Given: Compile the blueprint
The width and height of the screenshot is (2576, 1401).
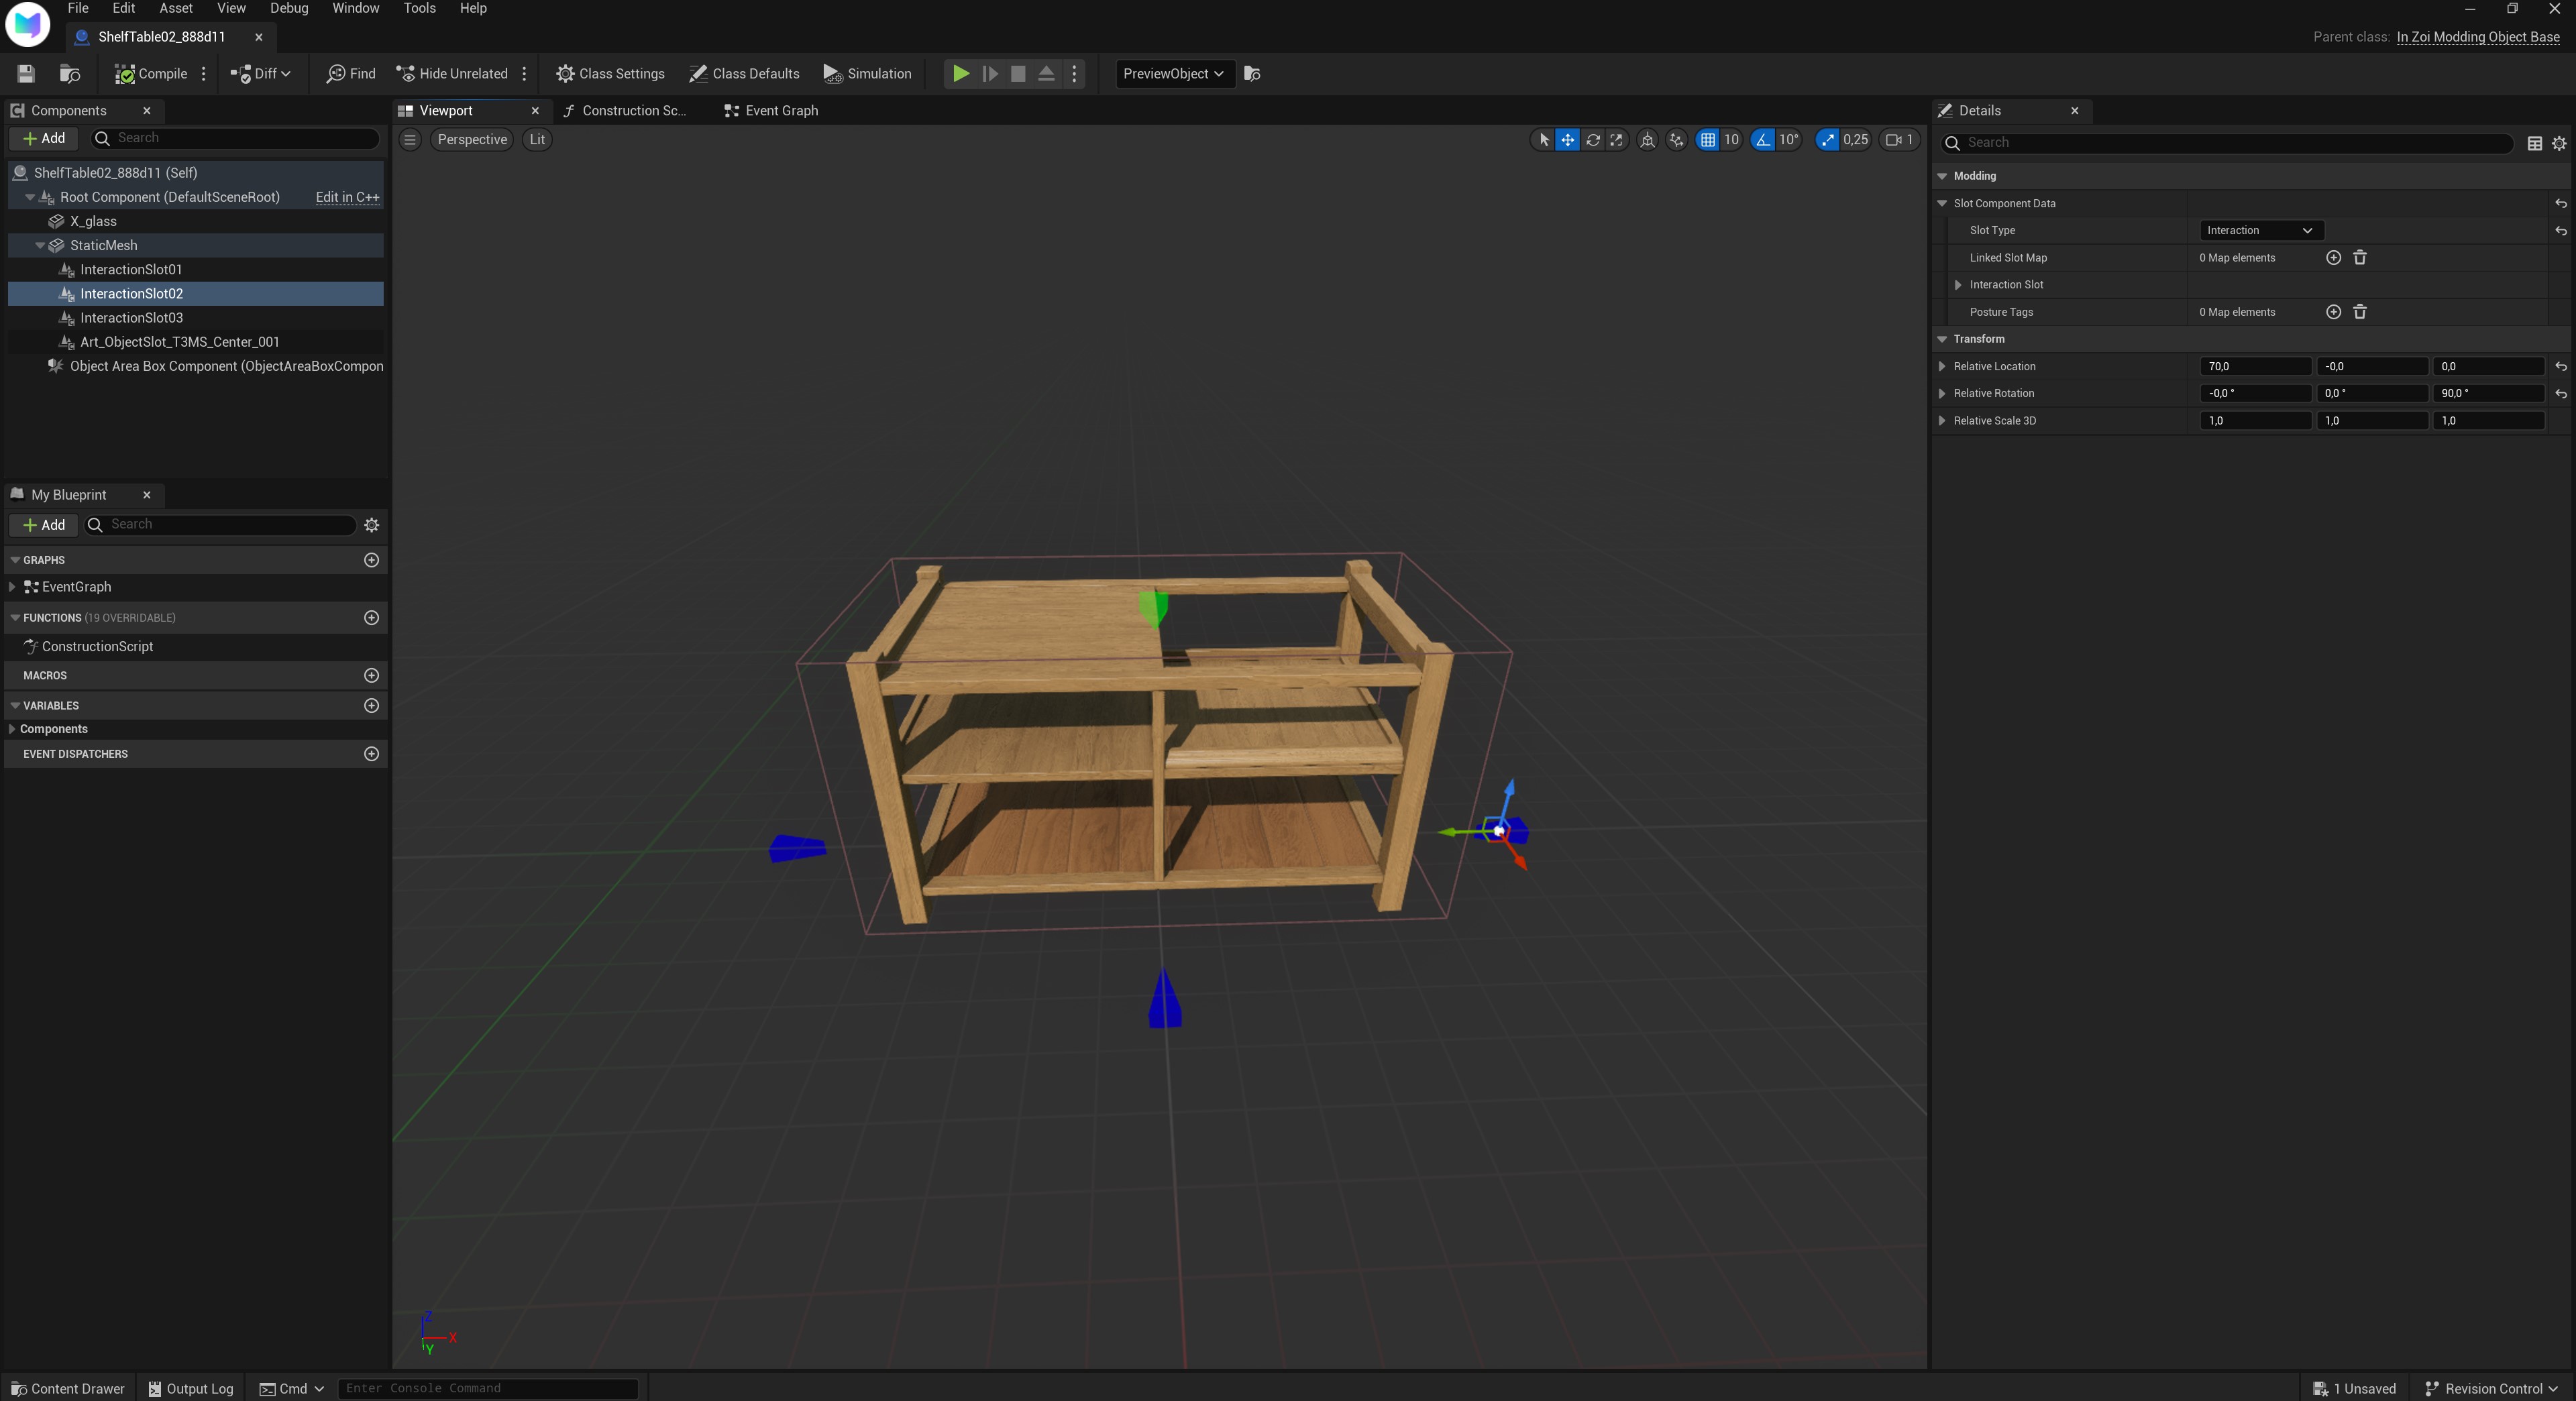Looking at the screenshot, I should click(x=151, y=73).
